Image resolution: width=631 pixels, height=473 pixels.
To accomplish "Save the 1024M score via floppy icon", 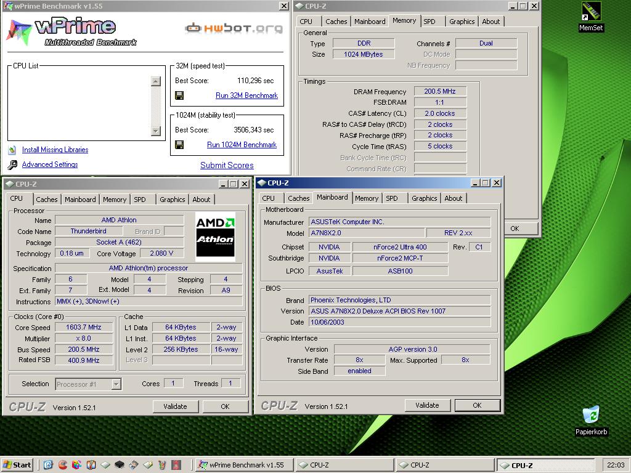I will (179, 145).
